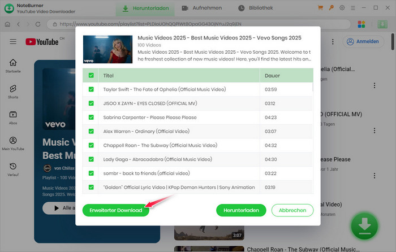Screen dimensions: 396x252
Task: Uncheck Taylor Swift - The Fate of Ophelia
Action: [91, 89]
